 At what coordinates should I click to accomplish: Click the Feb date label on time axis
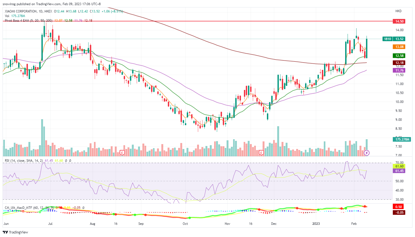click(x=354, y=224)
